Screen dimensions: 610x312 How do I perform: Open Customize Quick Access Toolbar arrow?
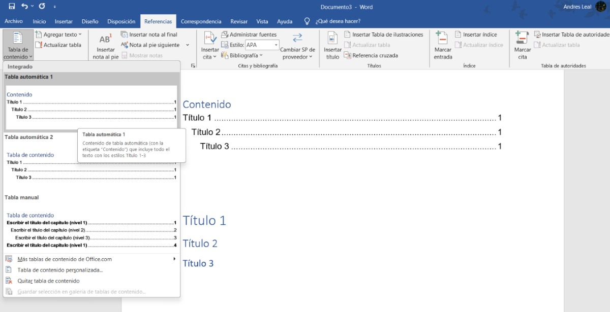(54, 7)
